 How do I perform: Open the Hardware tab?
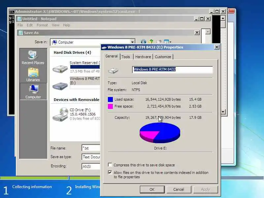point(143,57)
